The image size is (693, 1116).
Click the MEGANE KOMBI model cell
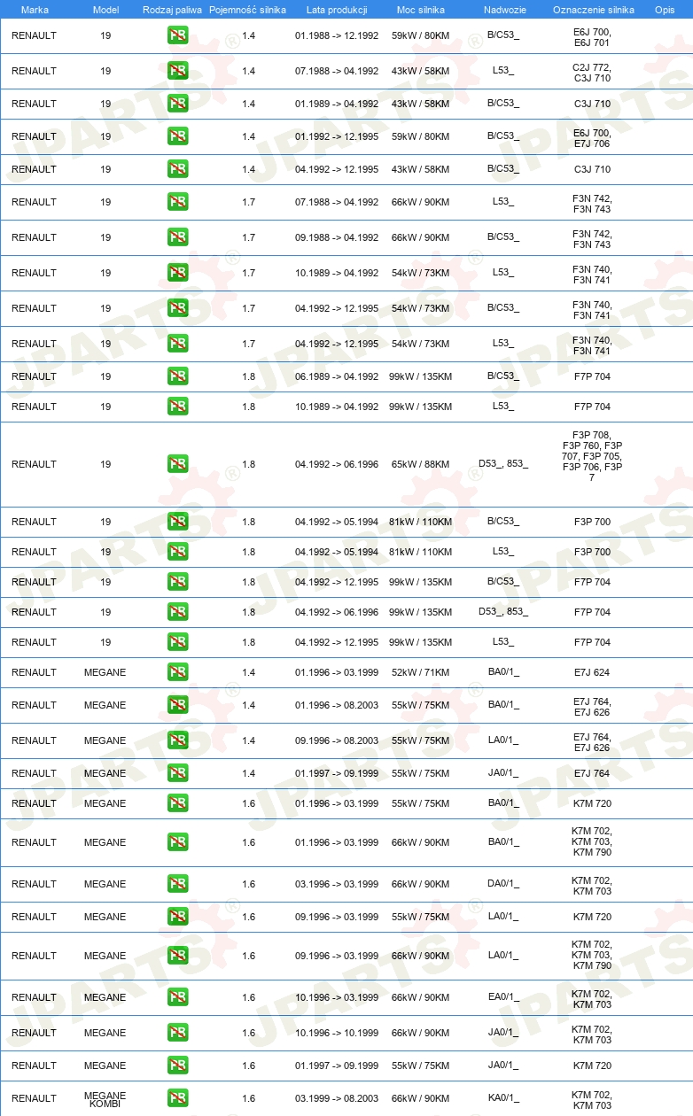coord(105,1099)
